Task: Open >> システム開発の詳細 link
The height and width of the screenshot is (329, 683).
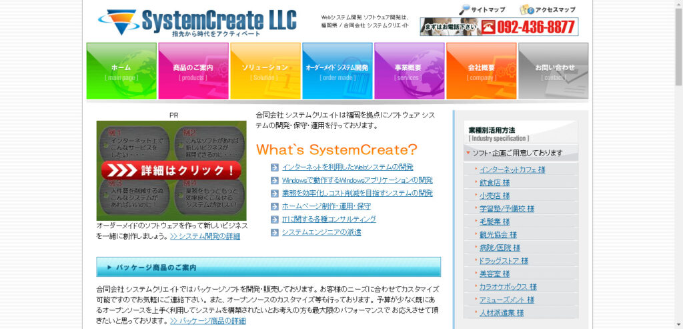Action: tap(205, 237)
